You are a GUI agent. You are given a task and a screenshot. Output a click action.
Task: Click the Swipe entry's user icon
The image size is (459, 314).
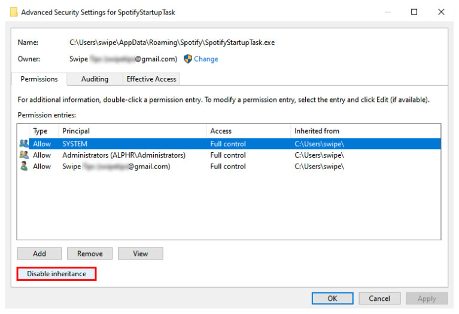[24, 167]
